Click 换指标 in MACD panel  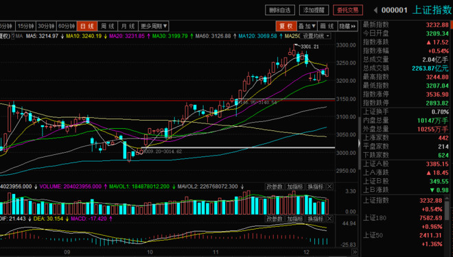(x=315, y=219)
